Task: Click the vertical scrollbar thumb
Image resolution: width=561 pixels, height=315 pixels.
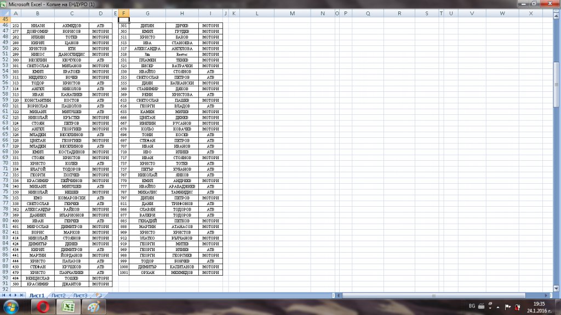Action: tap(556, 84)
